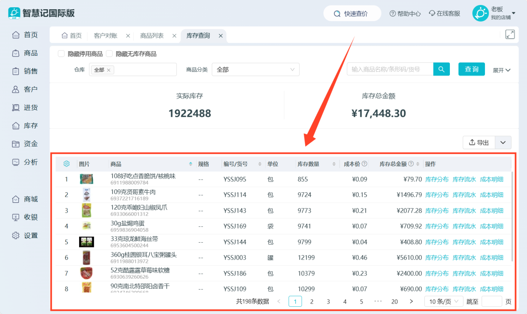Toggle fullscreen expand icon
Screen dimensions: 527x314
pyautogui.click(x=510, y=34)
